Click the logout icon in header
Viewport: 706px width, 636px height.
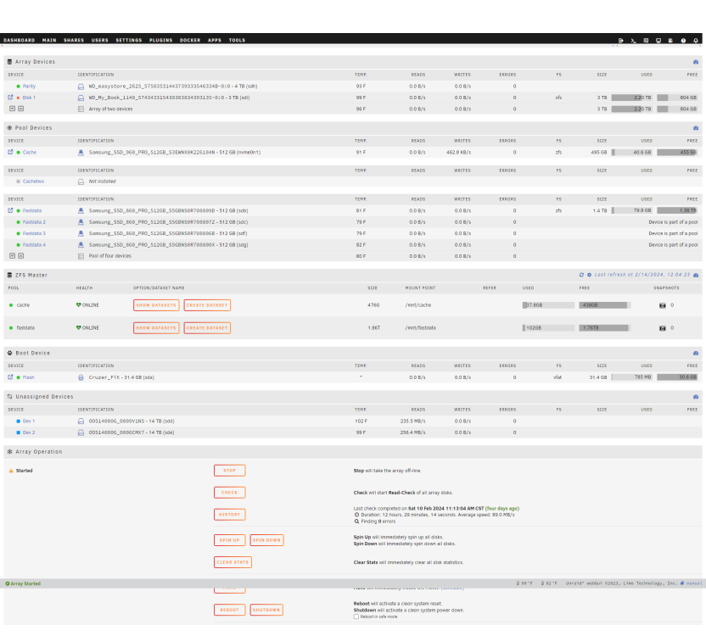621,41
